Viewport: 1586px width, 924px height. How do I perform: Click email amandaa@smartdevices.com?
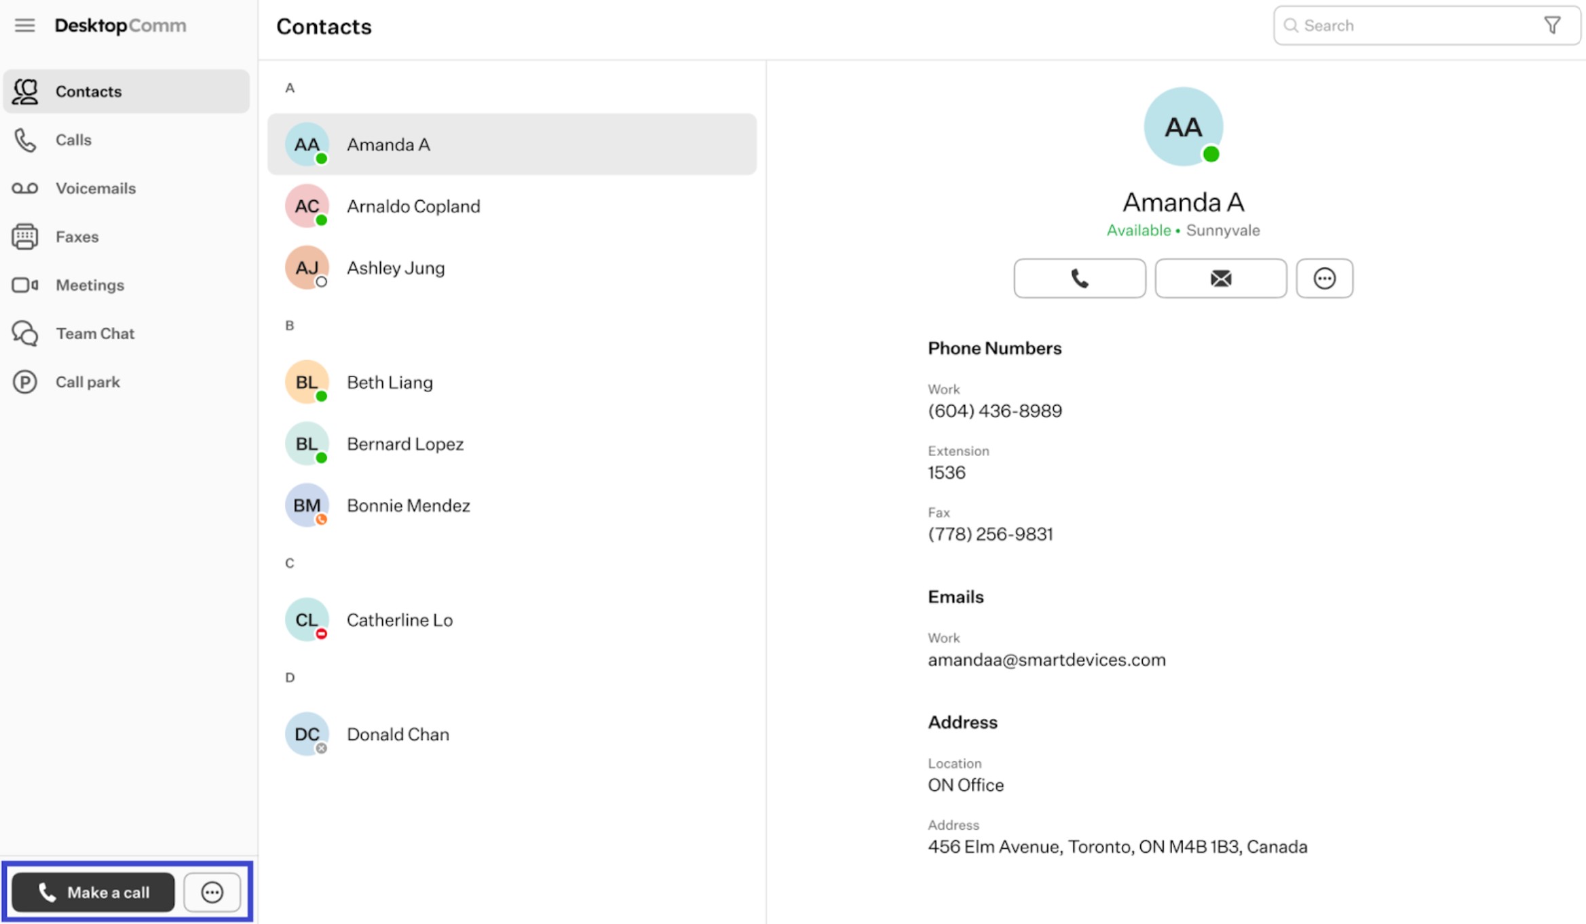(x=1046, y=660)
